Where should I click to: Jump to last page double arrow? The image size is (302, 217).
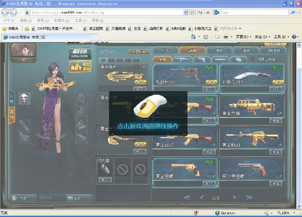[249, 197]
